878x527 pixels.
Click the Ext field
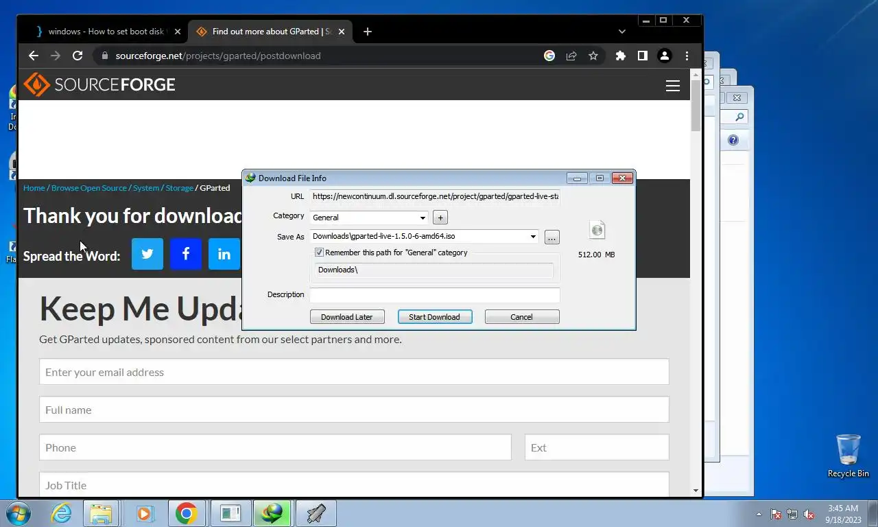pyautogui.click(x=597, y=447)
